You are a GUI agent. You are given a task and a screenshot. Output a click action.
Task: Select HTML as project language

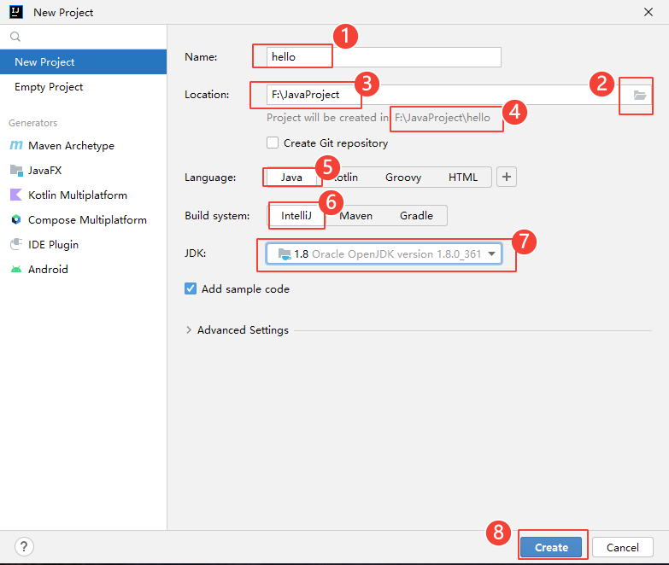(x=463, y=178)
